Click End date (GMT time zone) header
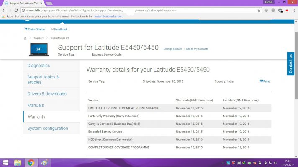This screenshot has height=167, width=298. click(241, 100)
